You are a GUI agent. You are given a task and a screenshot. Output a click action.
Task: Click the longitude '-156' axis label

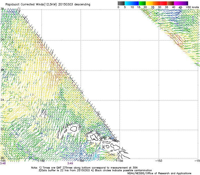(x=120, y=161)
